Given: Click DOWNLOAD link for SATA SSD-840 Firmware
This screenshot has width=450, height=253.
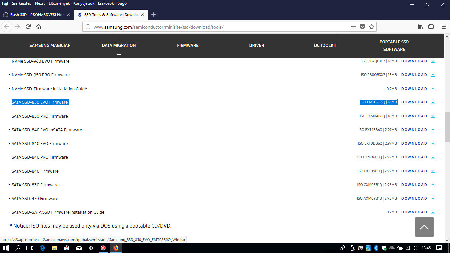Looking at the screenshot, I should (x=414, y=171).
